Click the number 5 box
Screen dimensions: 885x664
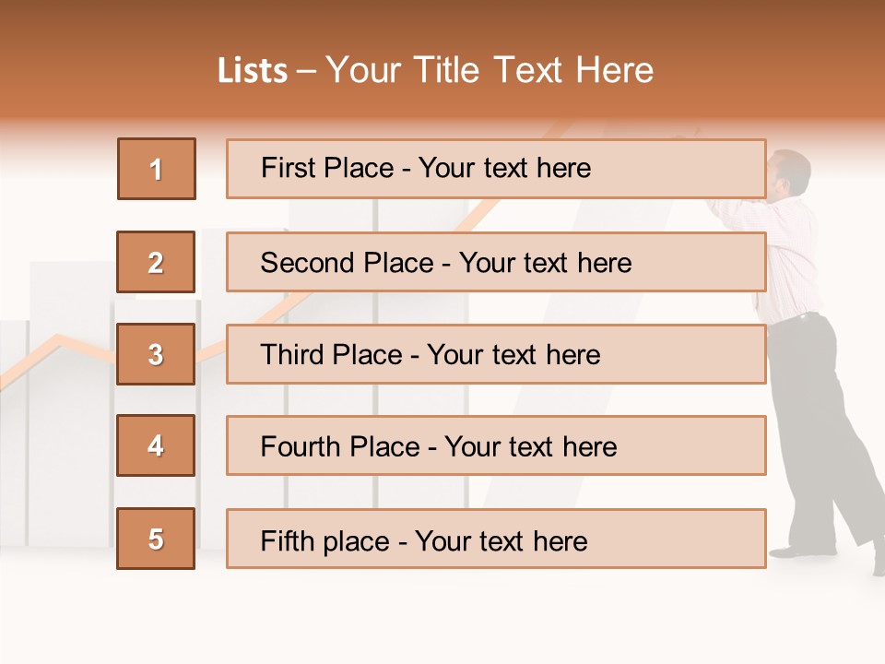157,539
